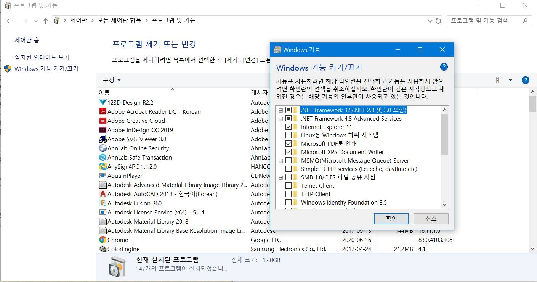537x282 pixels.
Task: Enable Simple TCPIP services checkbox
Action: [x=289, y=169]
